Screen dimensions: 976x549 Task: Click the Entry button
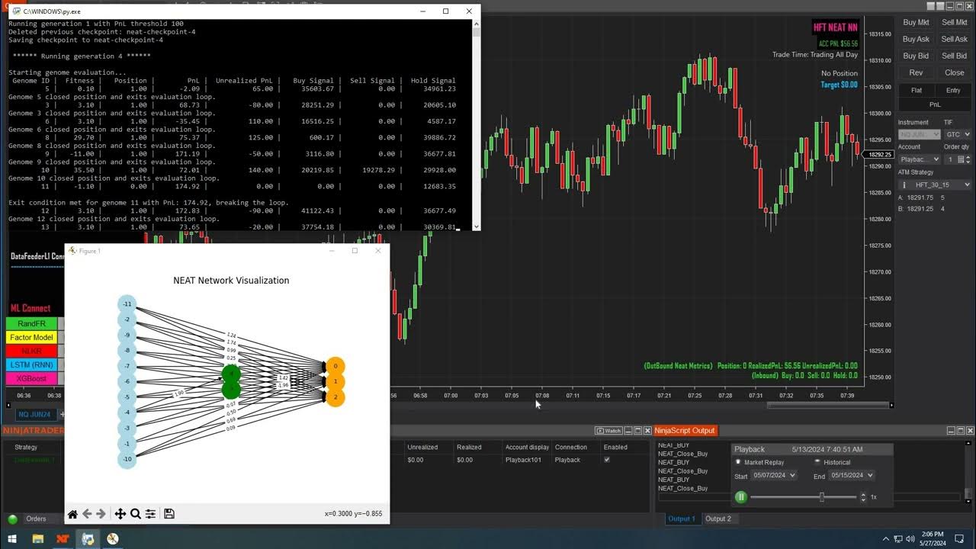(x=953, y=90)
